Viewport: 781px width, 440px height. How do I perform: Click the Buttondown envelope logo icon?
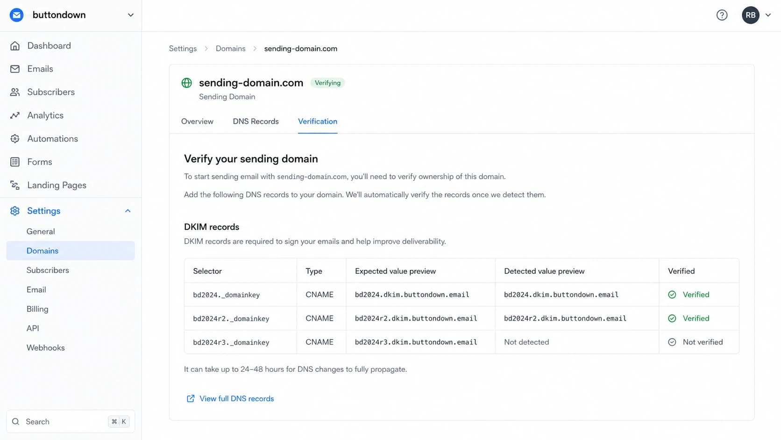coord(16,15)
